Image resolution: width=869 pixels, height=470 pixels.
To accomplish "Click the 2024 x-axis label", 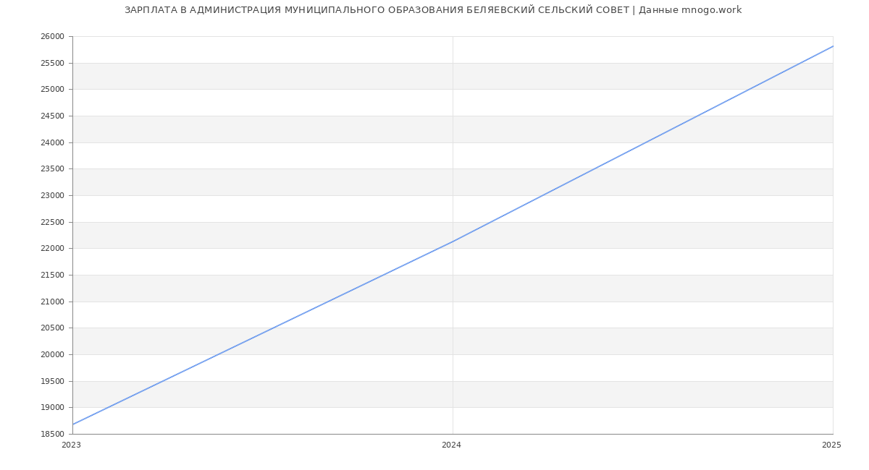I will coord(451,445).
